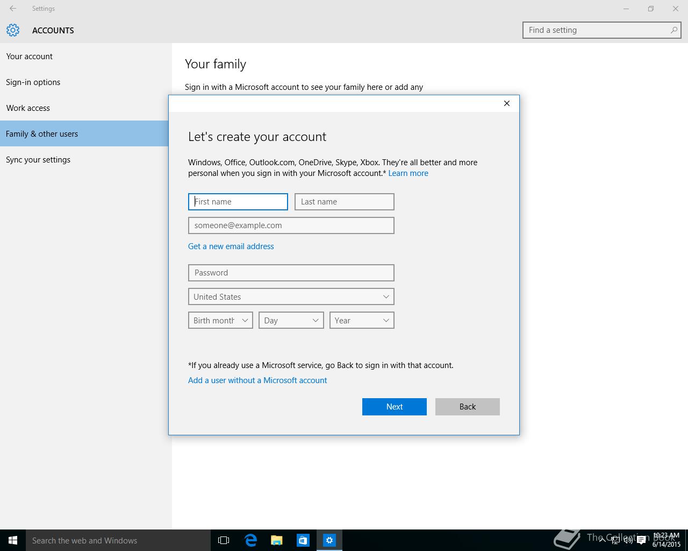The height and width of the screenshot is (551, 688).
Task: Click the volume speaker tray icon
Action: pyautogui.click(x=628, y=540)
